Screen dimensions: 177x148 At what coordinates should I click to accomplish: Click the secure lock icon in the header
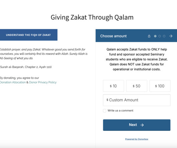tap(149, 36)
